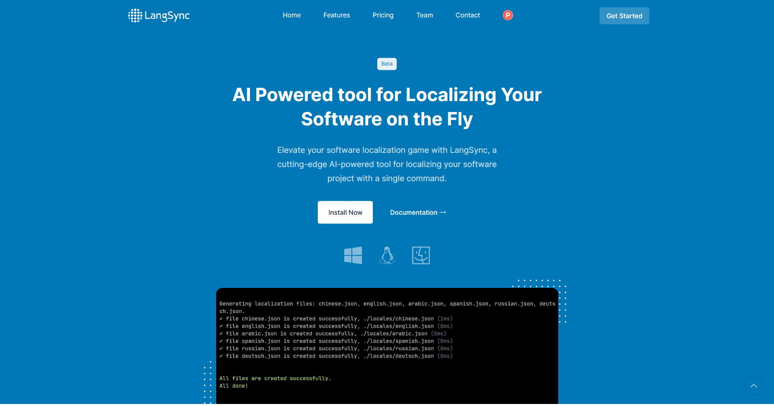Click the headline 'AI Powered tool for Localizing'
This screenshot has width=774, height=406.
[387, 107]
